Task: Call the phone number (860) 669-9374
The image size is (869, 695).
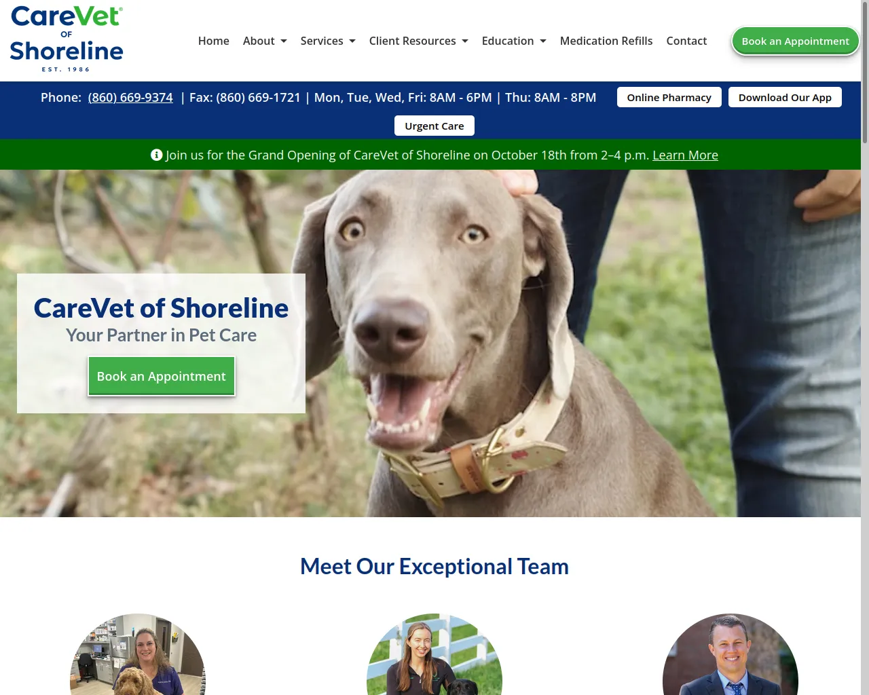Action: 130,97
